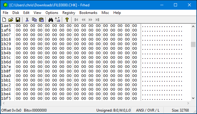Jump to first block toolbar icon
Viewport: 197px width, 114px height.
[76, 20]
